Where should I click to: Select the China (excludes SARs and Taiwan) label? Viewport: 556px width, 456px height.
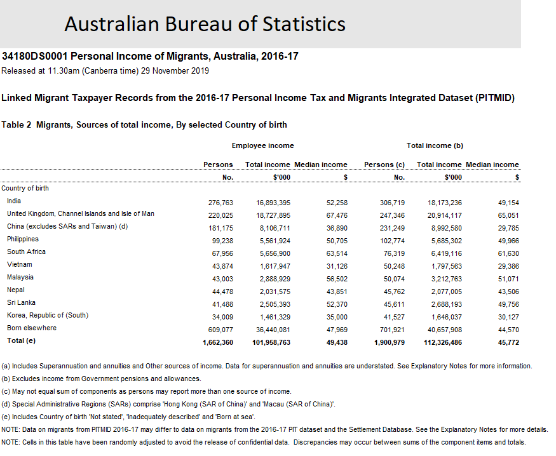67,226
